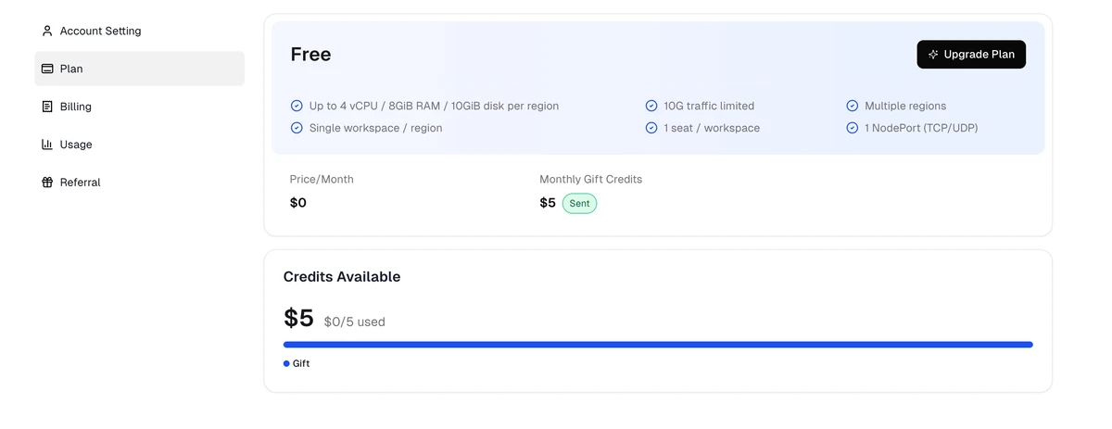Click the Monthly Gift Credits label
This screenshot has width=1112, height=429.
pyautogui.click(x=591, y=179)
